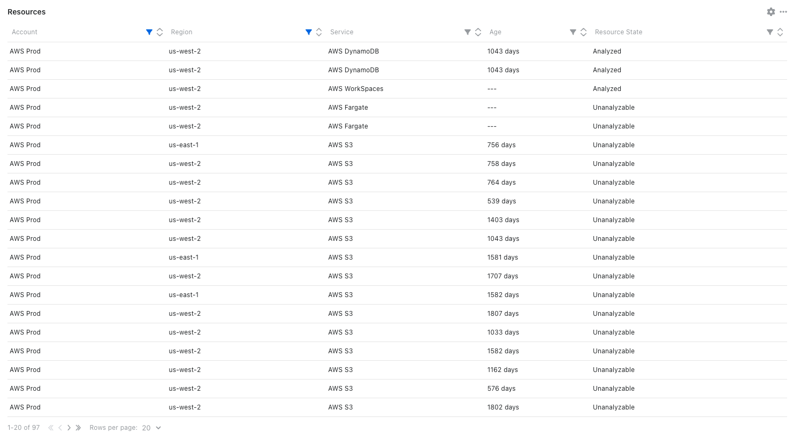
Task: Go to the first page
Action: click(51, 428)
